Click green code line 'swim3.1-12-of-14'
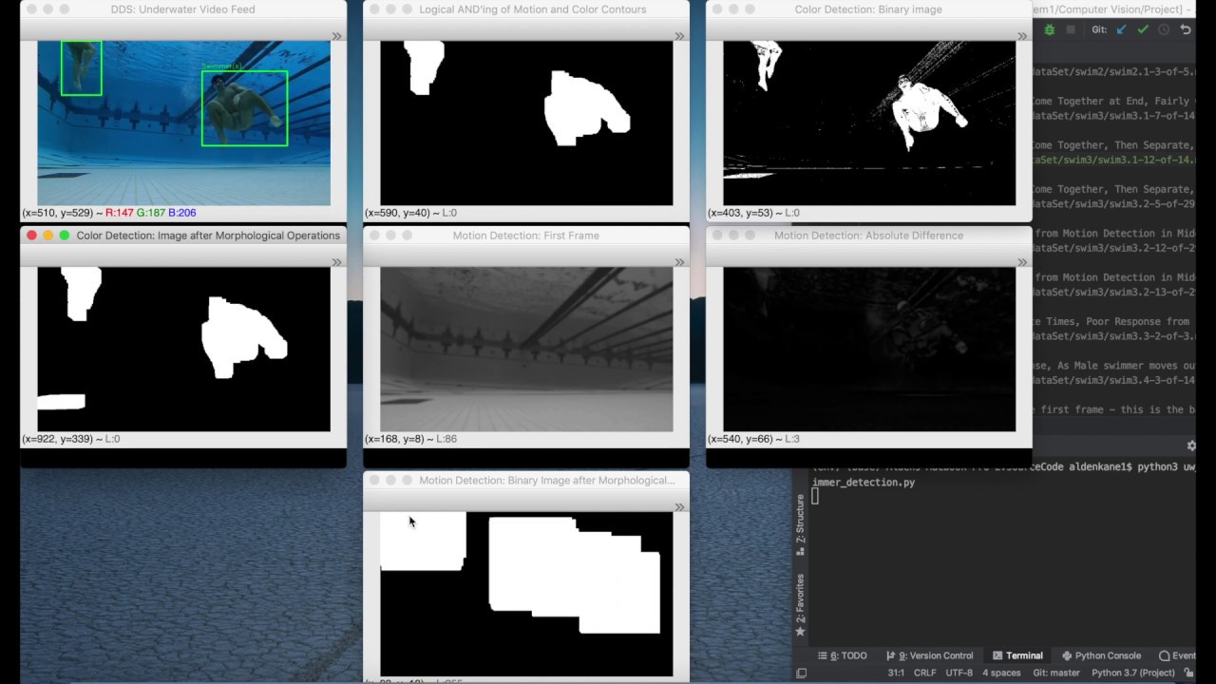 click(x=1113, y=160)
